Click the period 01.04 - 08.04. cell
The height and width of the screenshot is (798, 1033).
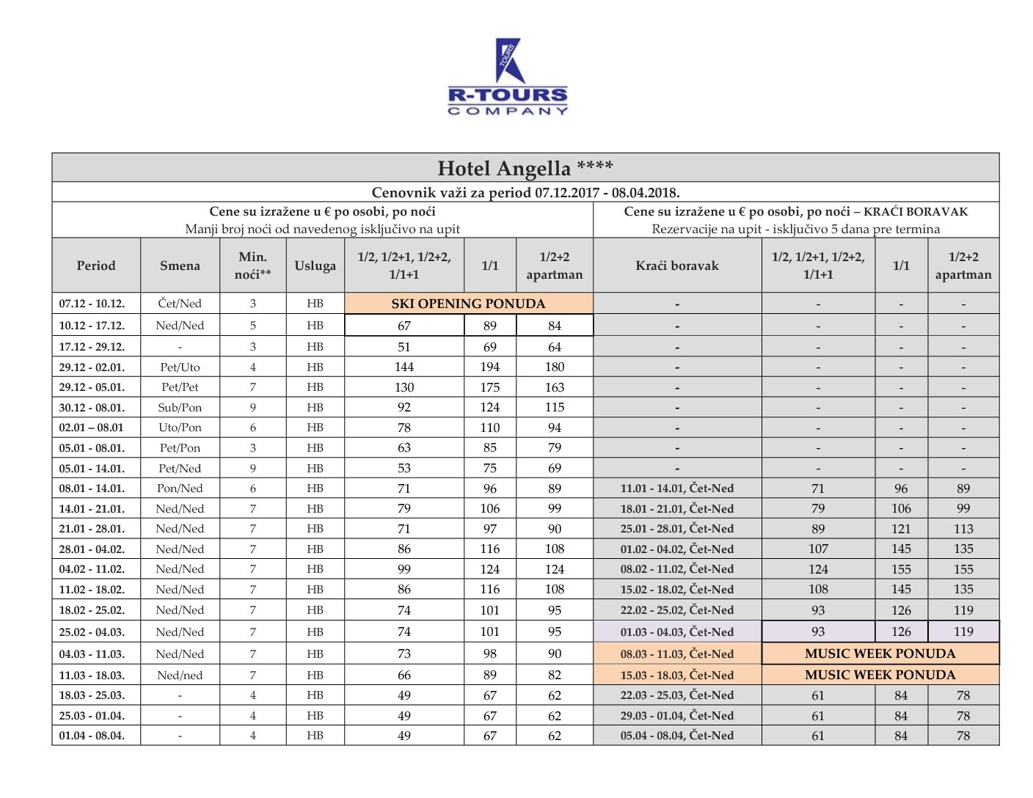point(96,736)
